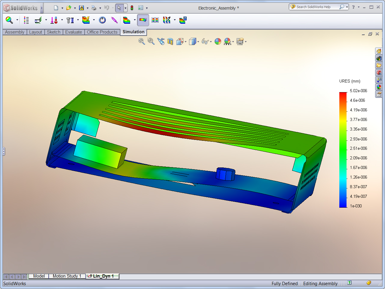This screenshot has width=385, height=289.
Task: Expand the Hide/Show Items glasses dropdown
Action: click(x=211, y=42)
